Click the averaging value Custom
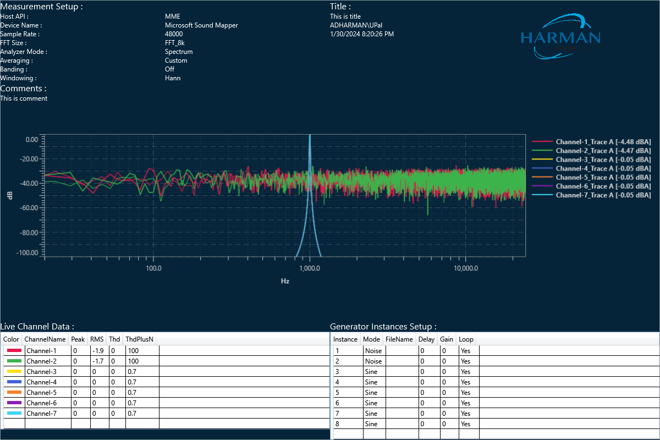Image resolution: width=660 pixels, height=440 pixels. point(176,61)
